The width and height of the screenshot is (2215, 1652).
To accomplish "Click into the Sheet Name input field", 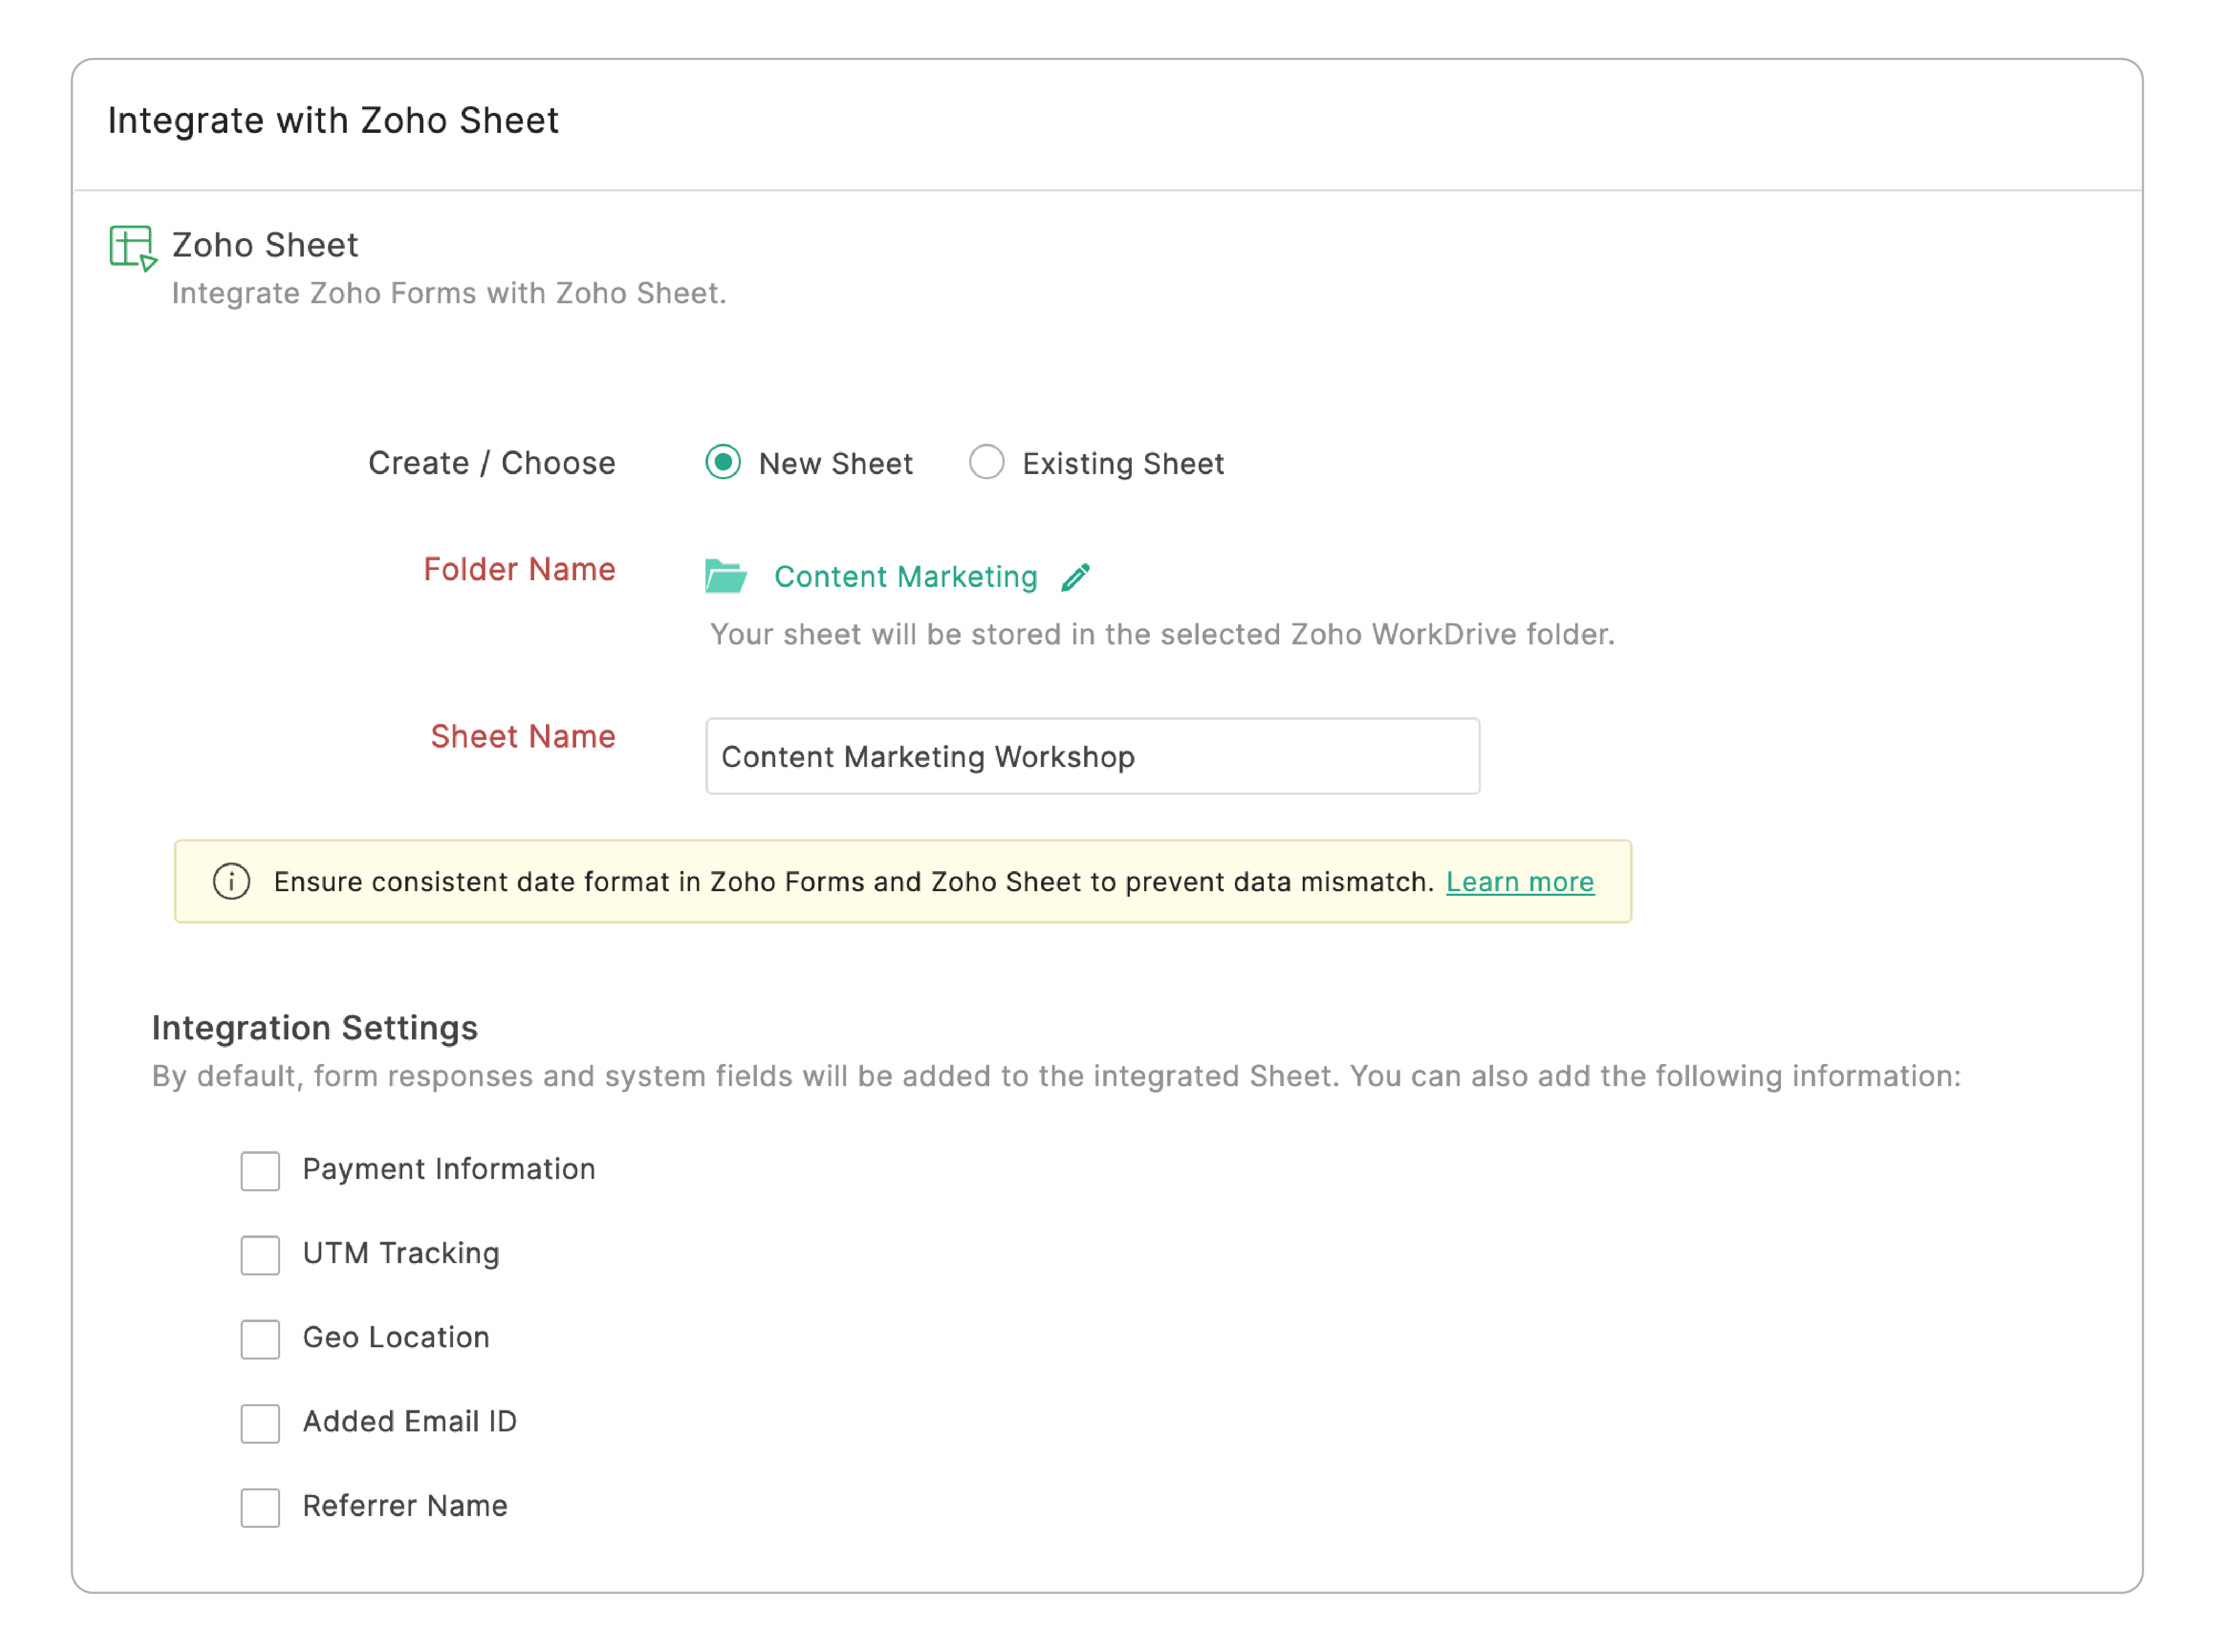I will click(x=1092, y=756).
